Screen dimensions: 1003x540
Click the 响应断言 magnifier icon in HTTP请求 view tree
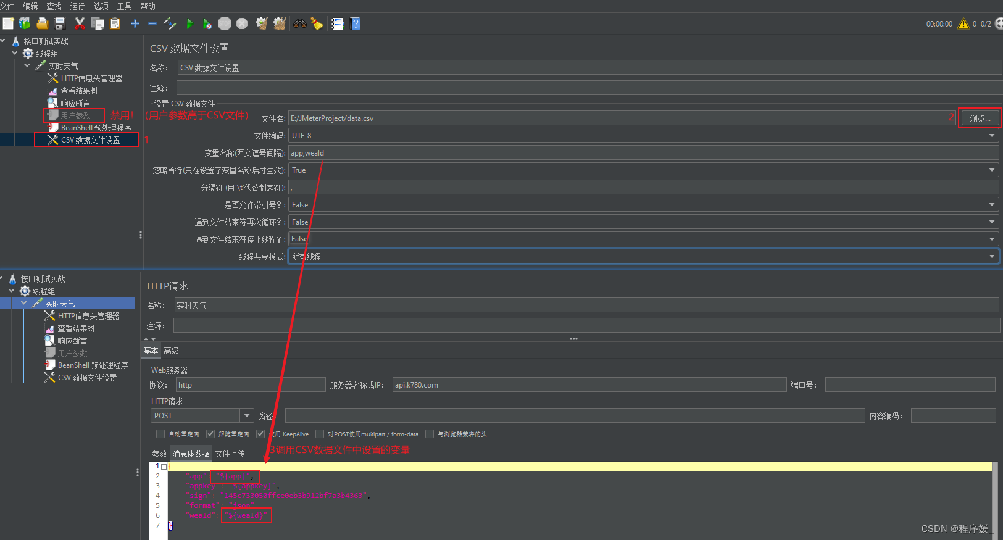[50, 341]
